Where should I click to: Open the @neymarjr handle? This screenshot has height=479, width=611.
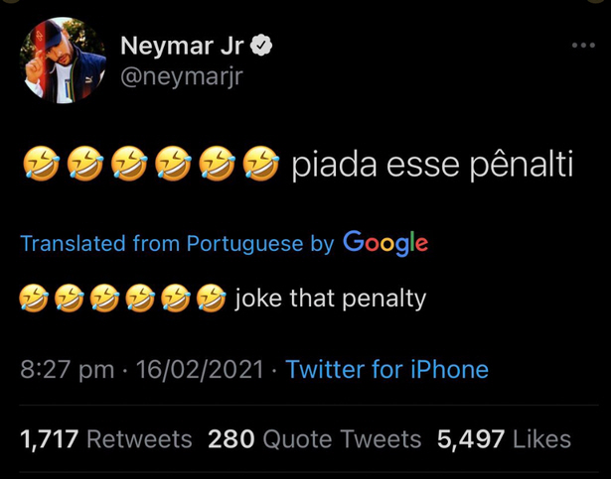[182, 76]
